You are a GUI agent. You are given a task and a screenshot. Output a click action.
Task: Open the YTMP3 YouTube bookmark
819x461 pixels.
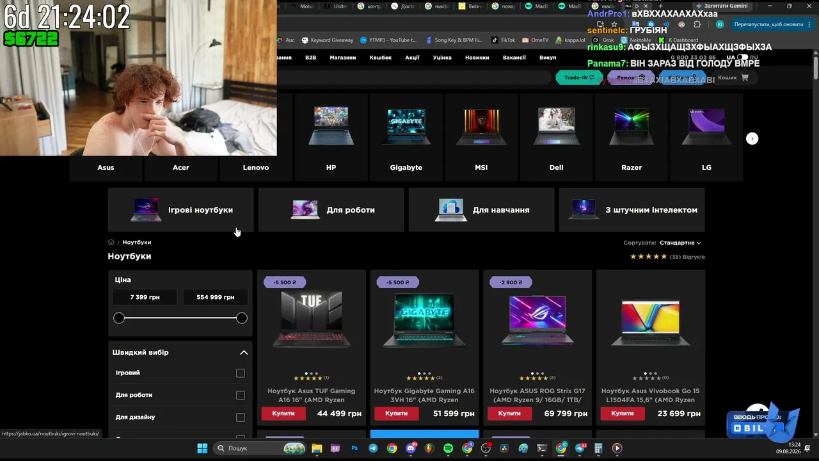pyautogui.click(x=388, y=40)
